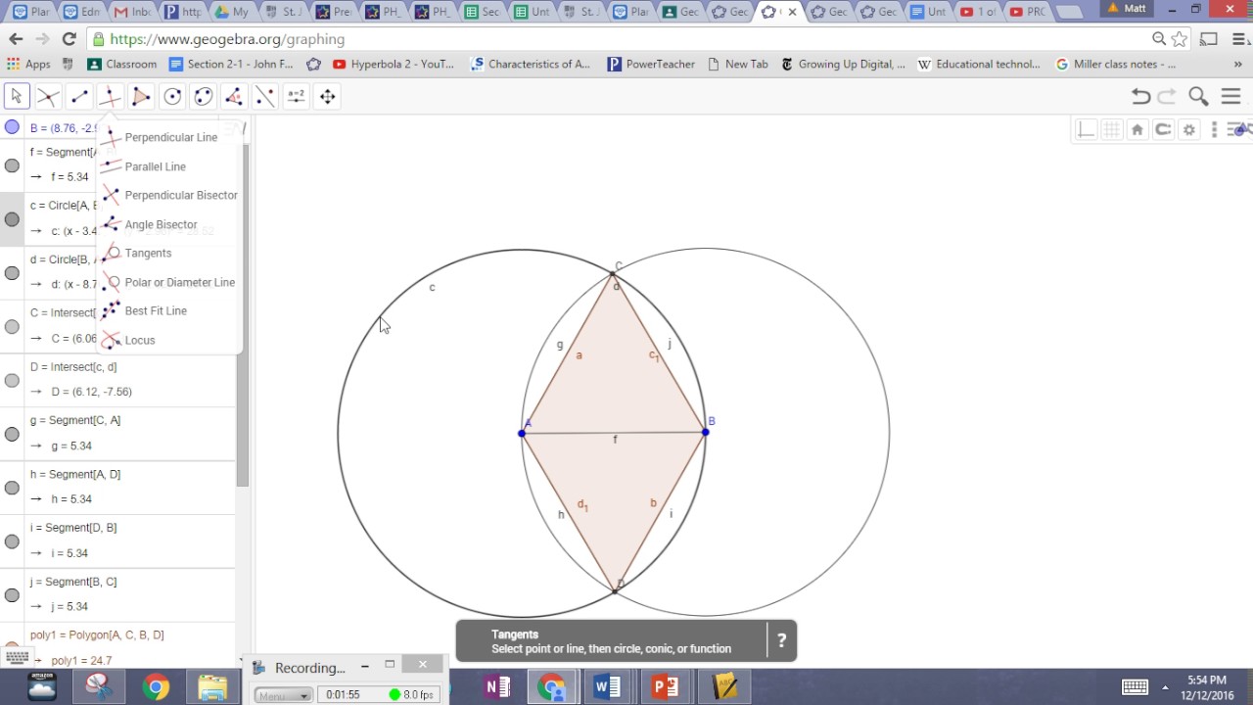Expand hidden system tray icons
Screen dimensions: 1253x705
[x=1165, y=687]
